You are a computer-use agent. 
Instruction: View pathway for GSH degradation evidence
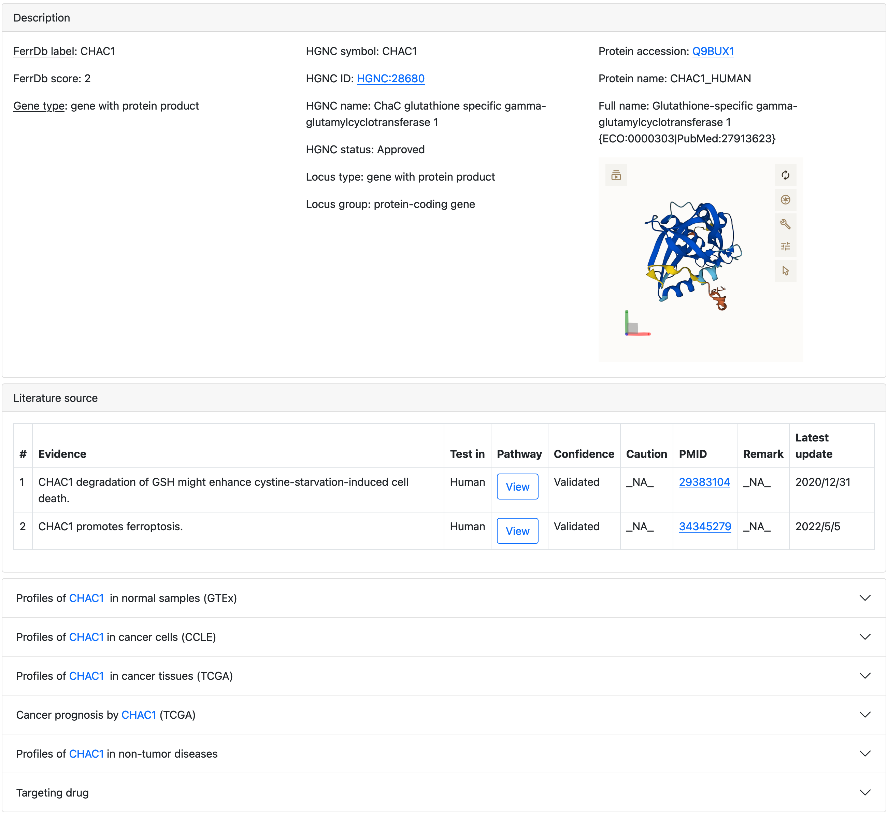[x=517, y=487]
